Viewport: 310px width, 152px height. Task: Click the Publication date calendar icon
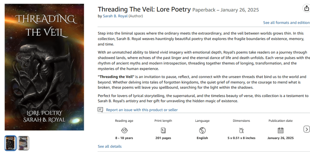point(281,130)
